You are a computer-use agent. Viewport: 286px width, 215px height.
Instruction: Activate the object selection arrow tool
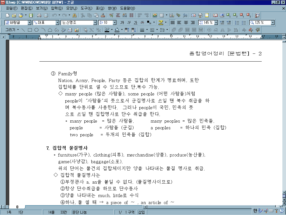coord(85,30)
